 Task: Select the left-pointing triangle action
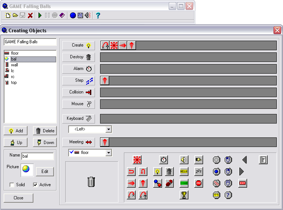245,160
